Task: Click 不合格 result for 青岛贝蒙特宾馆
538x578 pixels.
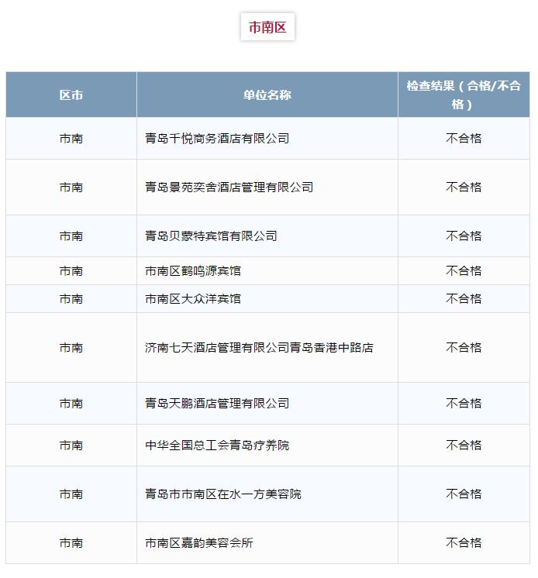Action: coord(464,236)
